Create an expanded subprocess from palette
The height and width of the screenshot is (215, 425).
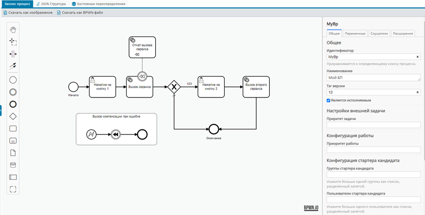pyautogui.click(x=13, y=140)
